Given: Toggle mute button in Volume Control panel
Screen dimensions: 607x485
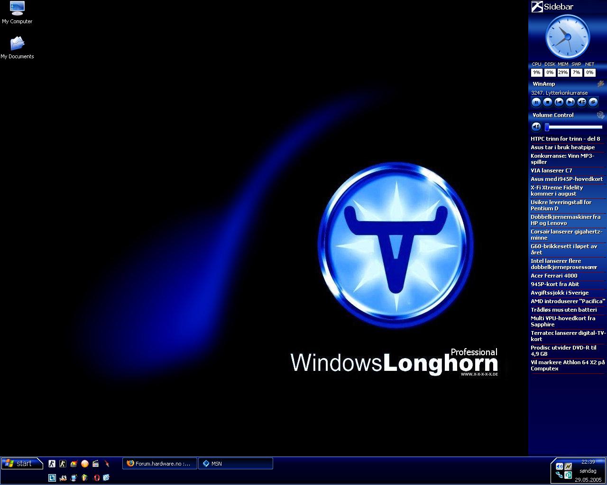Looking at the screenshot, I should click(x=536, y=126).
